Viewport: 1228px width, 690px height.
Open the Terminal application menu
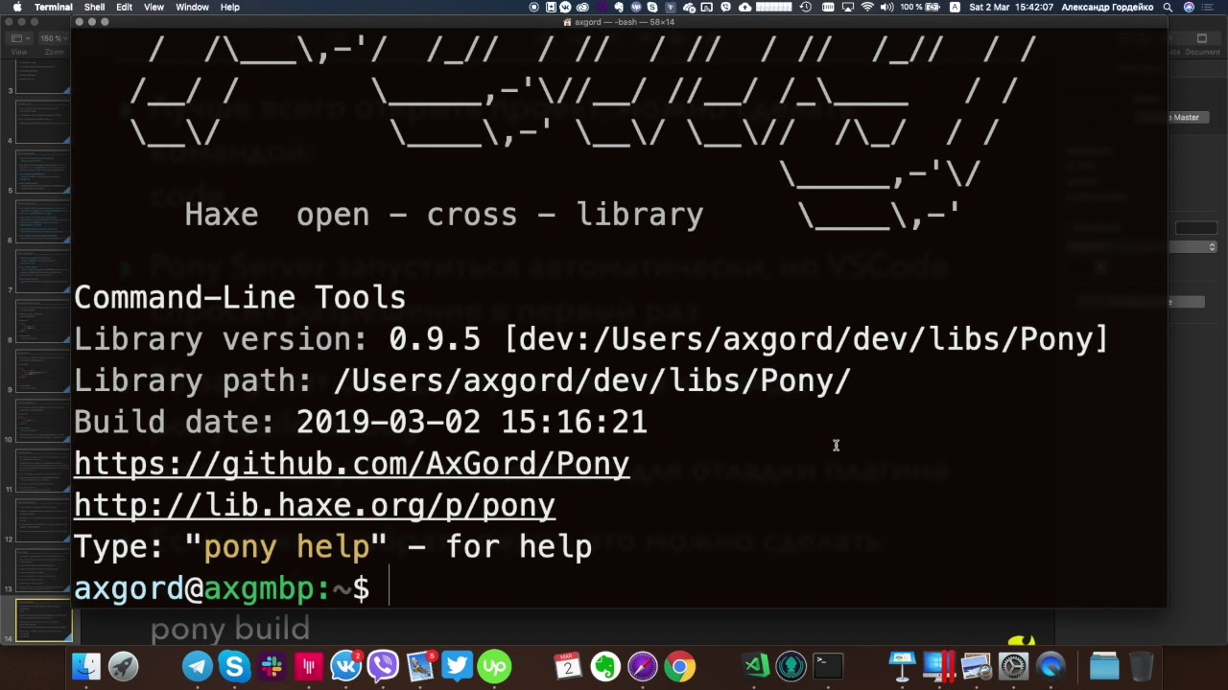(54, 7)
